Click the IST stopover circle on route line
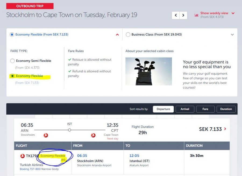 coord(69,130)
